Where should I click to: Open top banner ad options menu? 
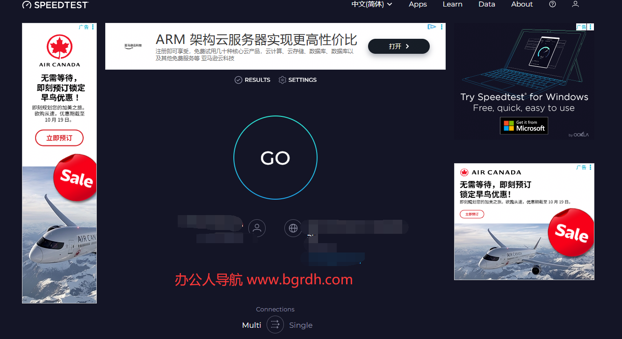441,27
